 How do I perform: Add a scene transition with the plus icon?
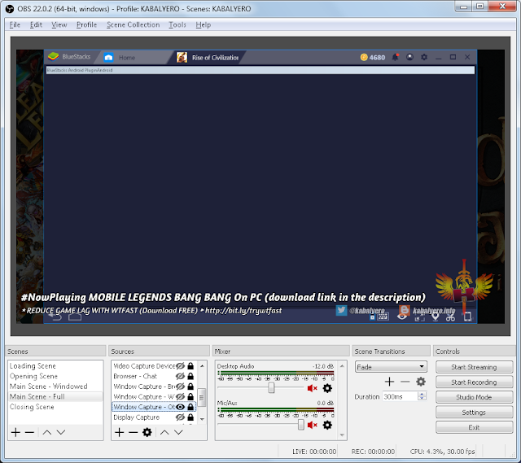point(389,382)
